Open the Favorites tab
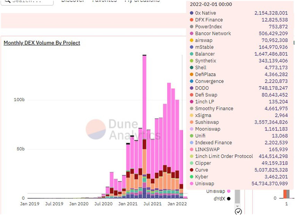This screenshot has height=215, width=295. tap(104, 1)
